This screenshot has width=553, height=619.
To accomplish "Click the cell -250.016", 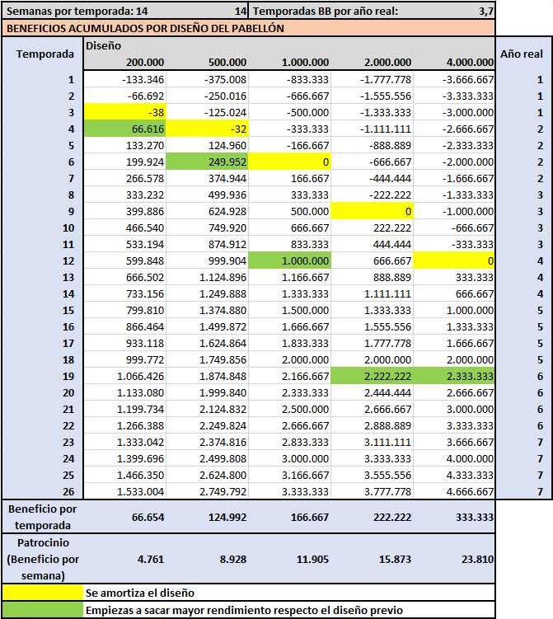I will pyautogui.click(x=208, y=96).
